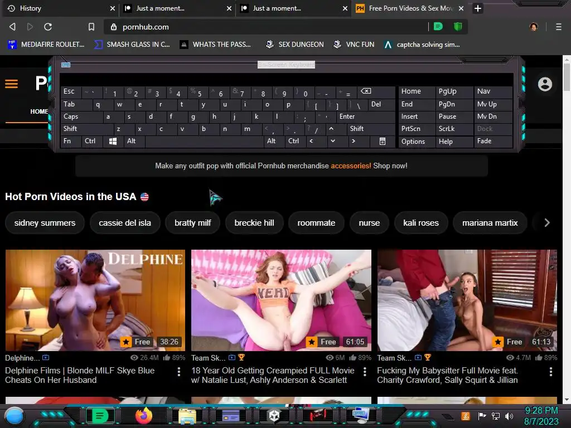The image size is (571, 428).
Task: Open the green chat extension icon in toolbar
Action: coord(438,27)
